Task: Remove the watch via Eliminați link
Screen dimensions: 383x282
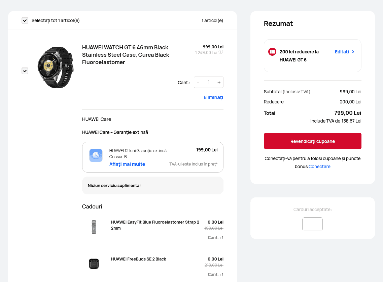Action: 213,97
